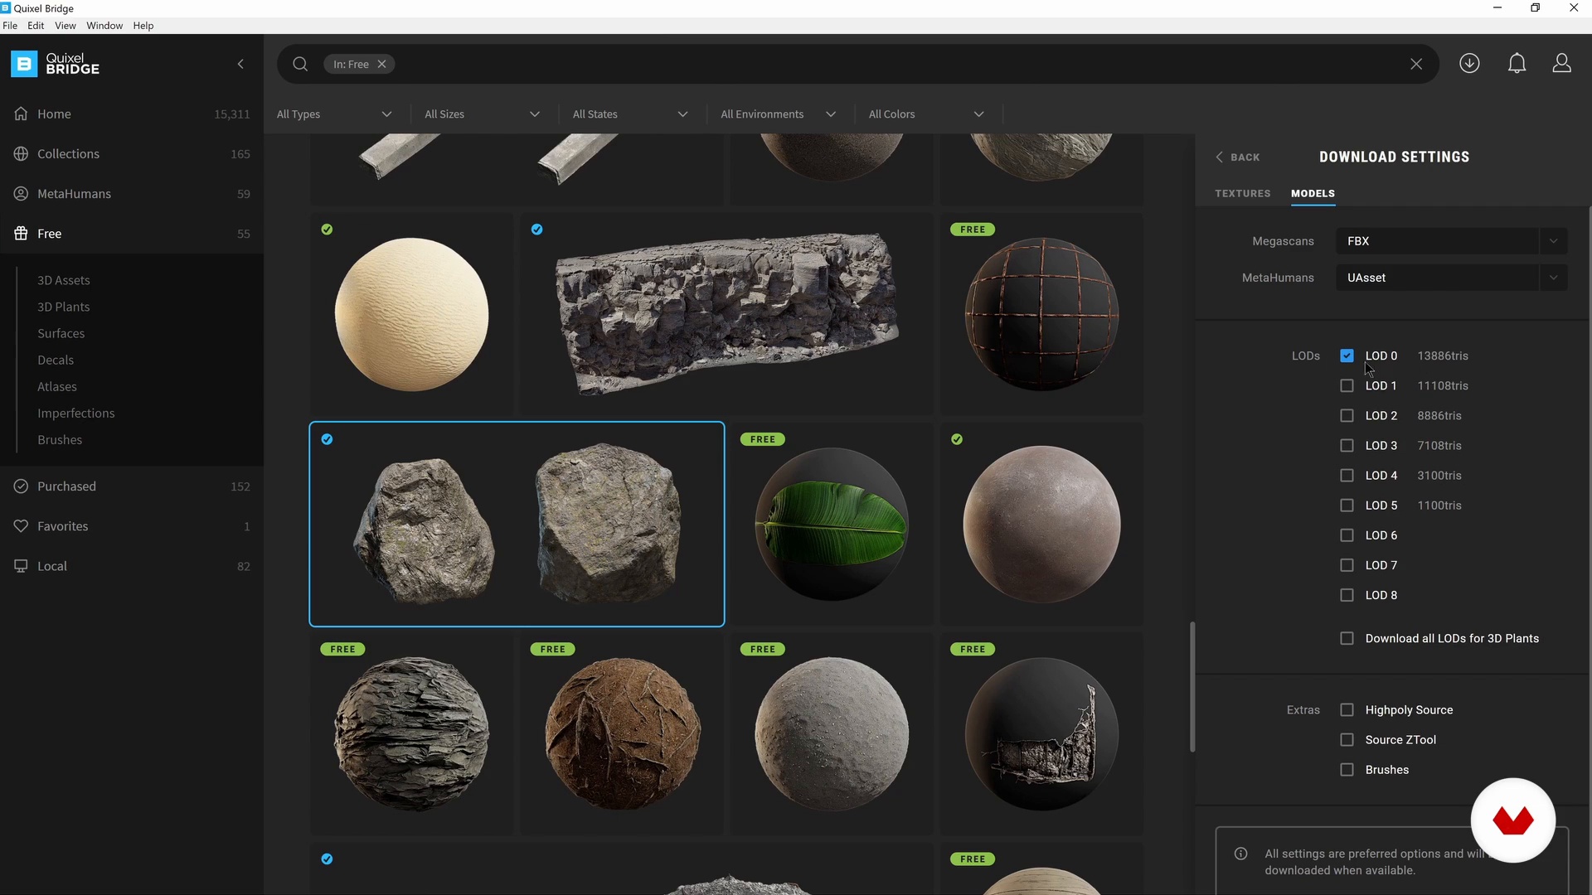Open Megascans format dropdown FBX

coord(1451,241)
